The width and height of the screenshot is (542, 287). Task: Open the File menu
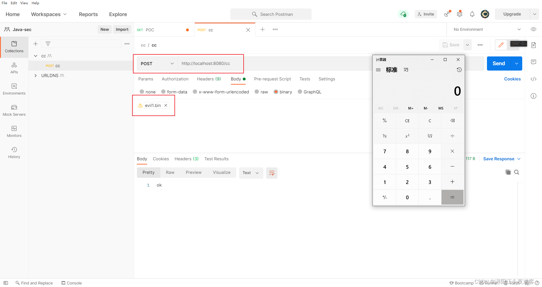[x=5, y=3]
